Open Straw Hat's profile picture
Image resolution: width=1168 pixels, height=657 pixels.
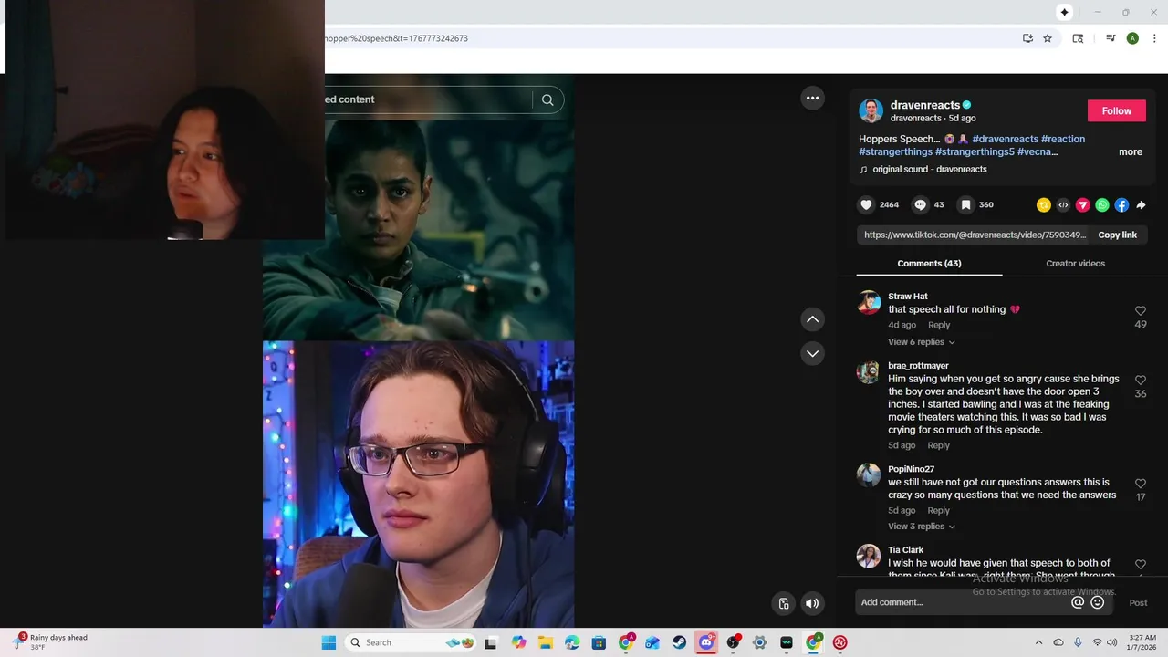pyautogui.click(x=869, y=303)
